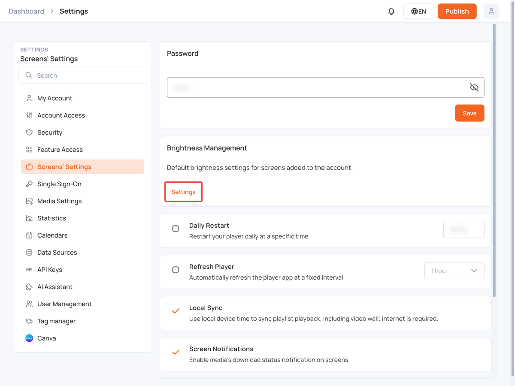515x386 pixels.
Task: Click the globe language icon
Action: (x=414, y=12)
